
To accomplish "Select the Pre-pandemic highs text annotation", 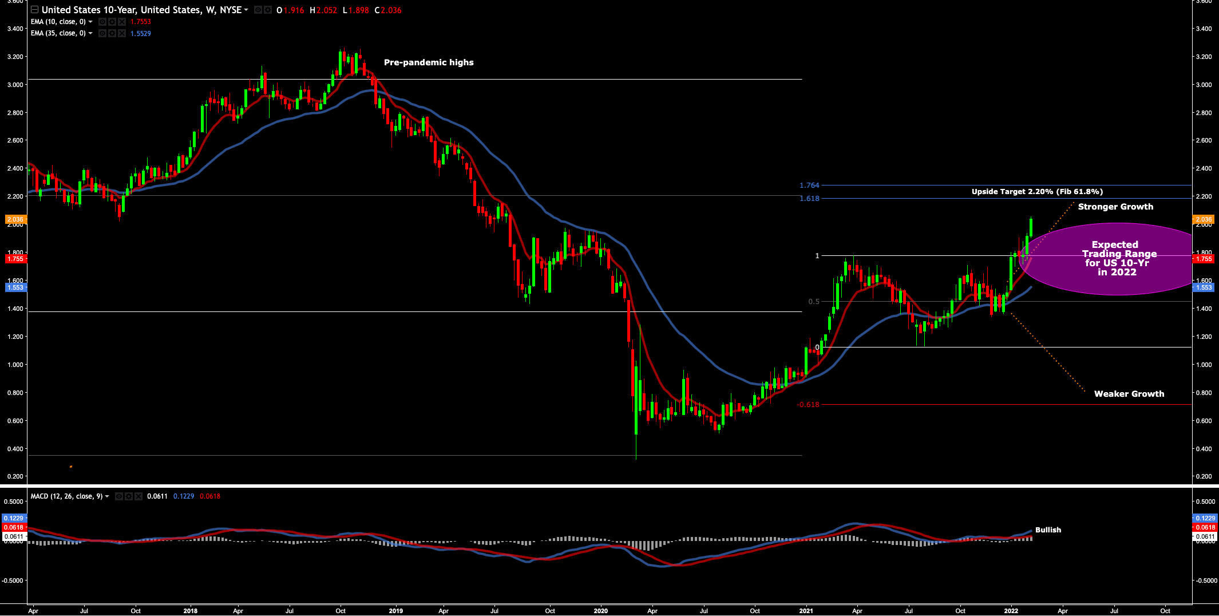I will (429, 62).
